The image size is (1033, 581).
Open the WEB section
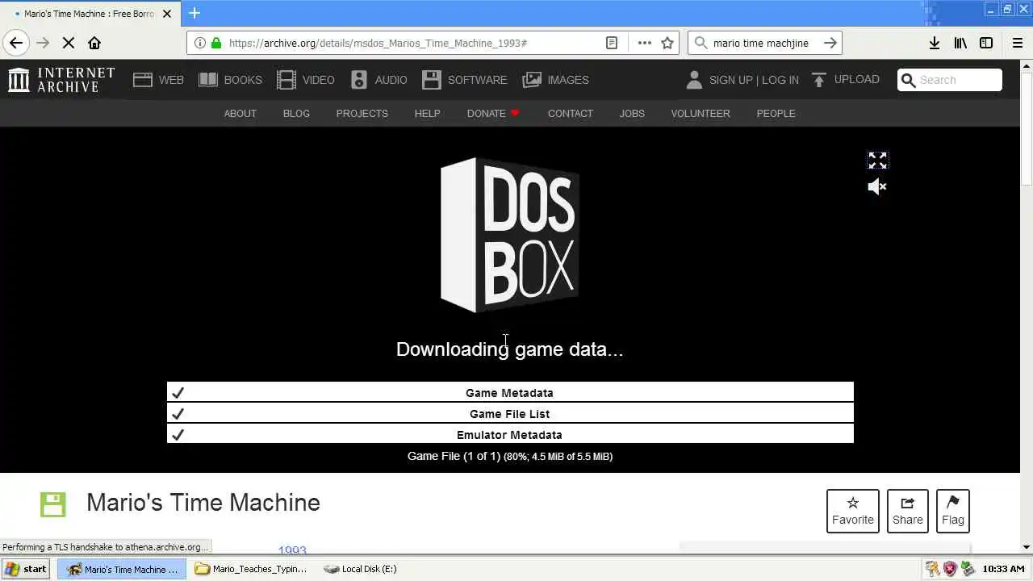(158, 80)
